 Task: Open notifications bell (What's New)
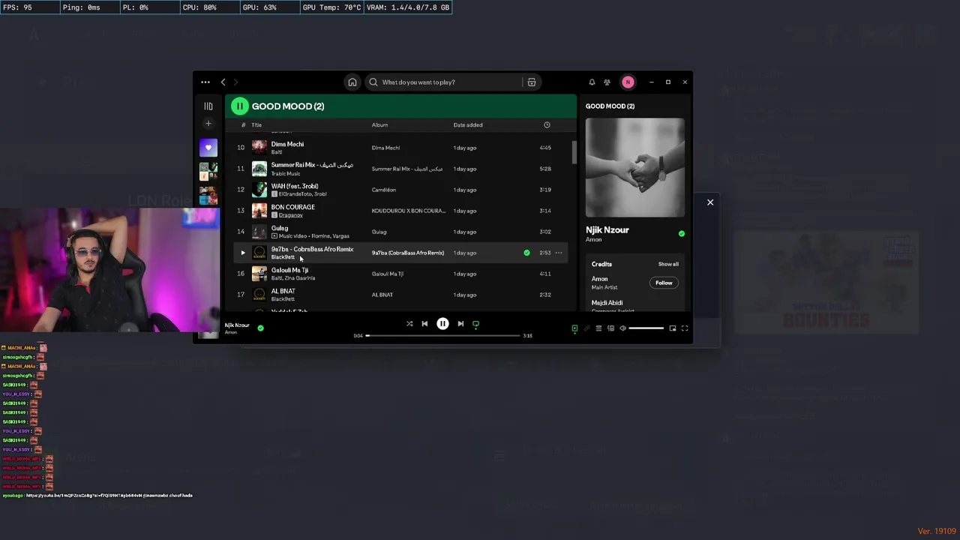pos(592,82)
